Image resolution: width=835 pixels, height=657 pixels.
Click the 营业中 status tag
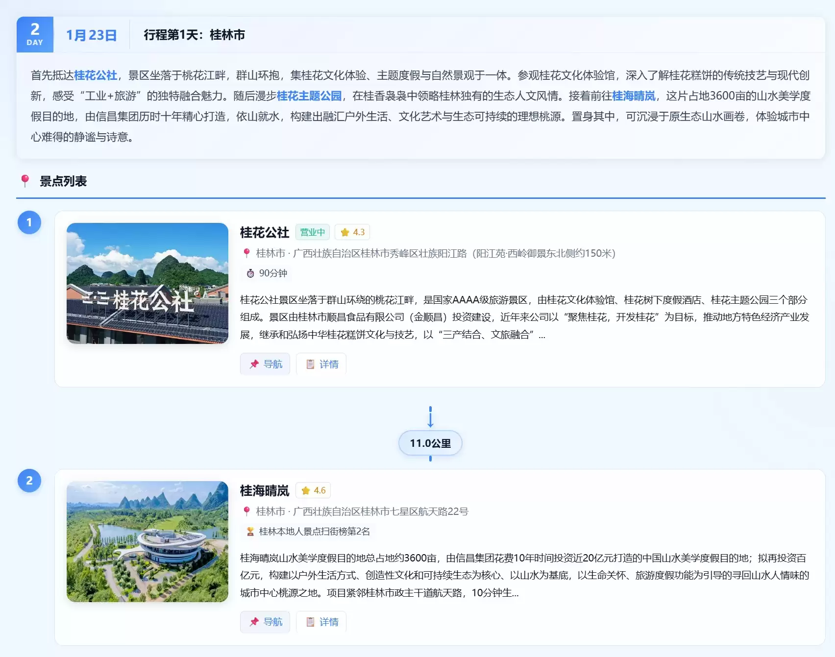point(312,232)
